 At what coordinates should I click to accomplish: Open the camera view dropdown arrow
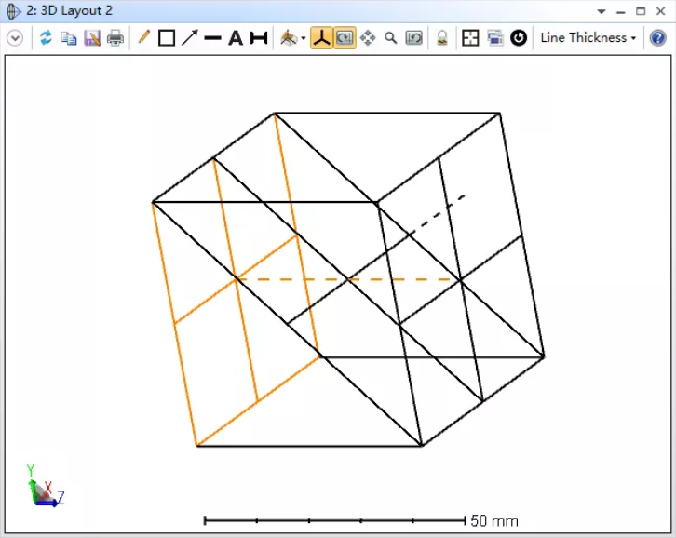(x=303, y=39)
